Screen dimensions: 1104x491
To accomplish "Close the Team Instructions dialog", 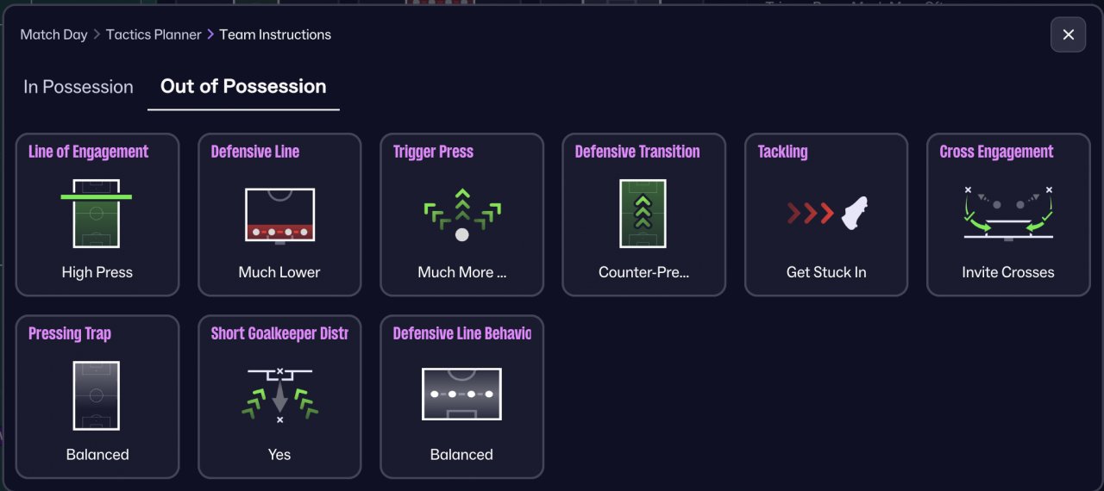I will (x=1068, y=34).
